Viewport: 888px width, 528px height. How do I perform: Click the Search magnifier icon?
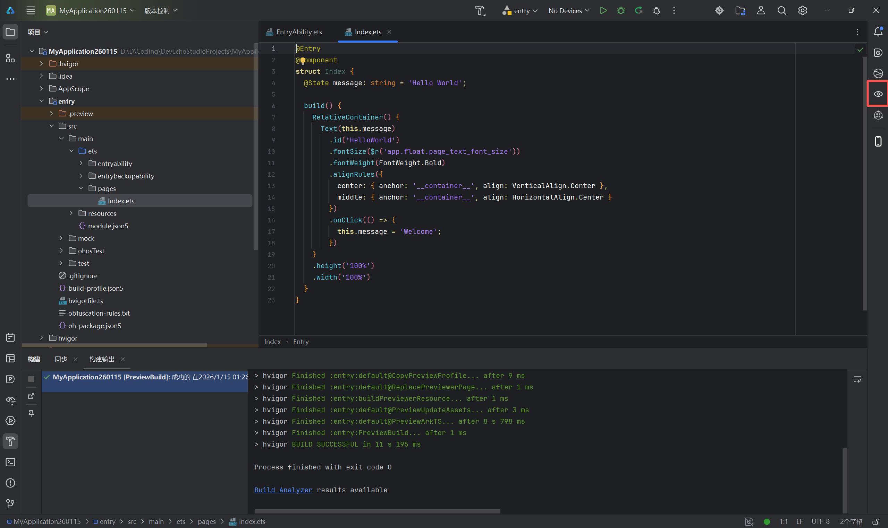(781, 11)
